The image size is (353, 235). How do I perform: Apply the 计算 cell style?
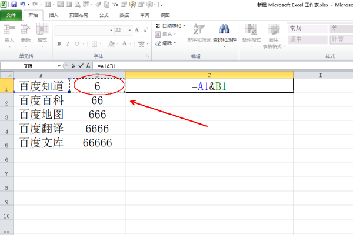[341, 40]
